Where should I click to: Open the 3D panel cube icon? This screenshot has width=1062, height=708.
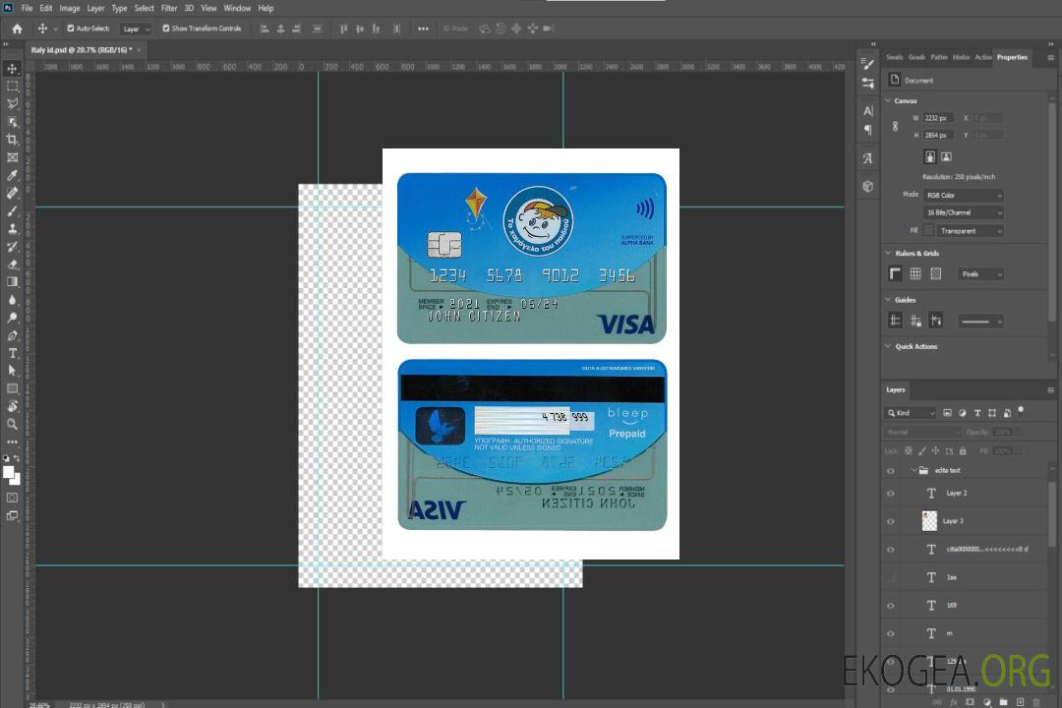coord(868,186)
